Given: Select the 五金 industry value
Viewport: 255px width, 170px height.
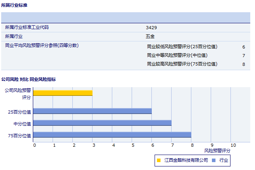Looking at the screenshot, I should (150, 36).
